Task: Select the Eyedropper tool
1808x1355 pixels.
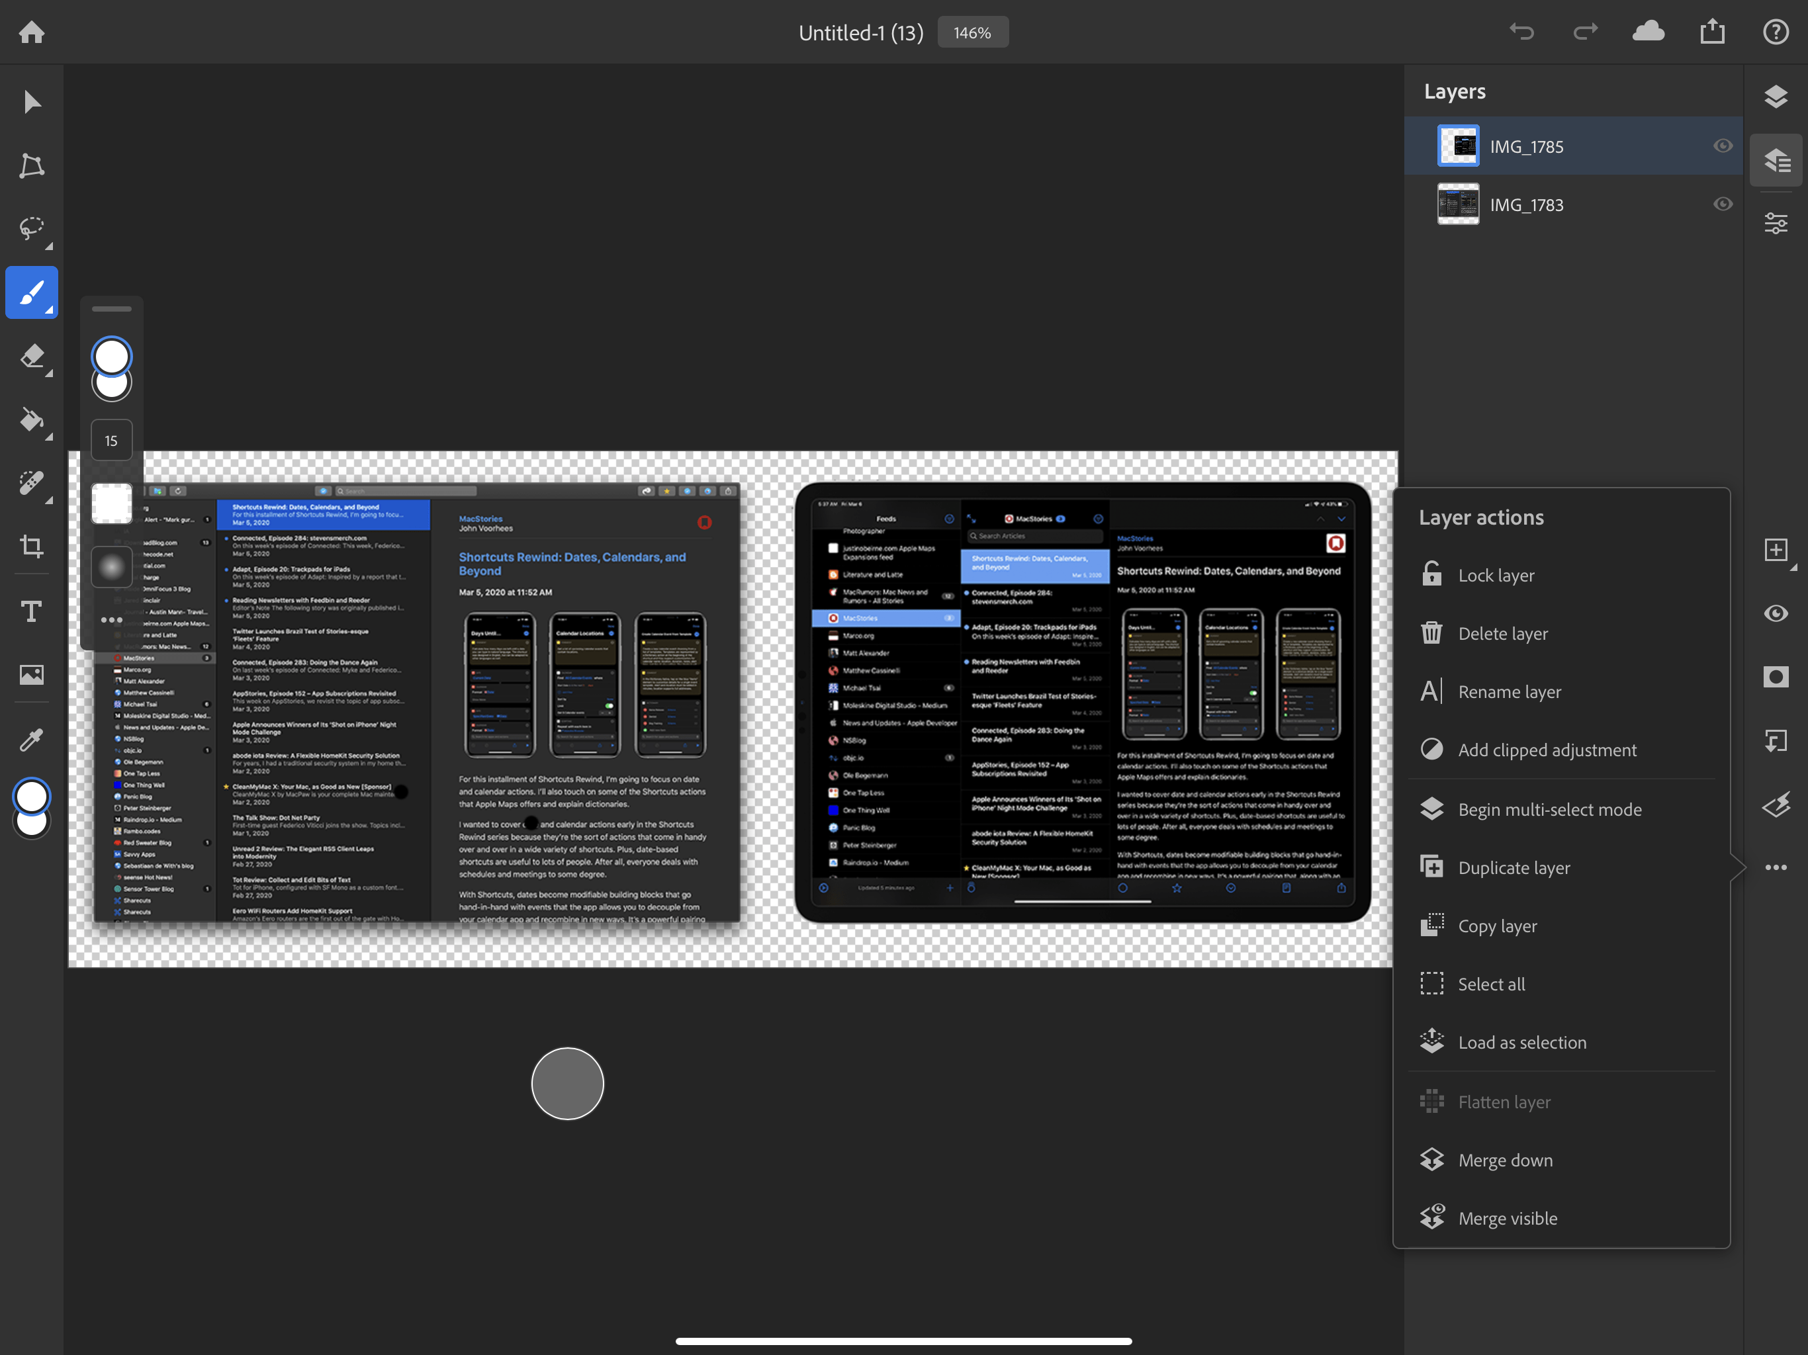Action: [x=32, y=740]
